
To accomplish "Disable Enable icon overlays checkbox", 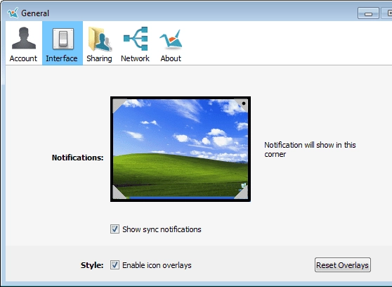I will pyautogui.click(x=115, y=265).
